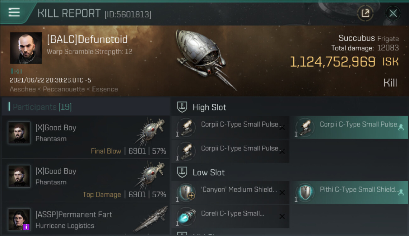Select the highlighted Corpii C-Type Small Pulse module
The height and width of the screenshot is (236, 409).
pos(349,127)
